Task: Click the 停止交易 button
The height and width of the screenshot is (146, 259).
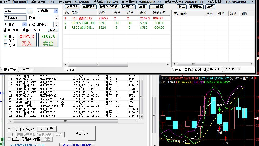Action: click(81, 133)
